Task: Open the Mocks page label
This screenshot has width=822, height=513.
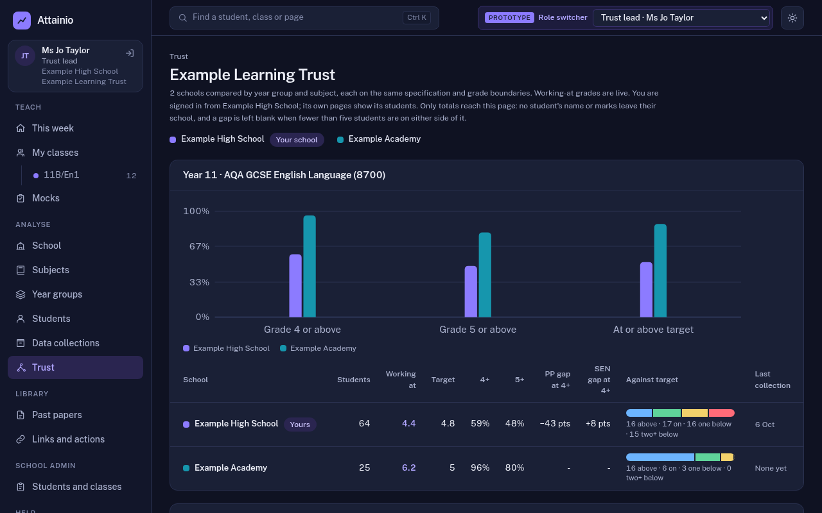Action: coord(46,198)
